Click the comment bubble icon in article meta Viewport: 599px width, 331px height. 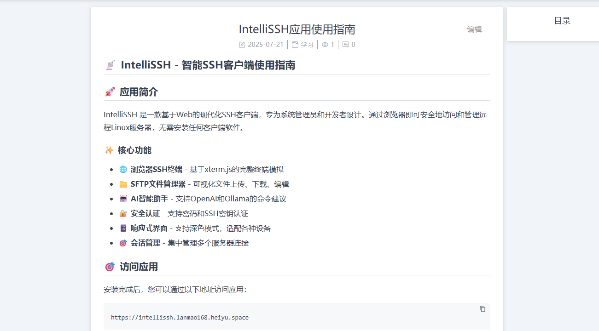click(346, 45)
